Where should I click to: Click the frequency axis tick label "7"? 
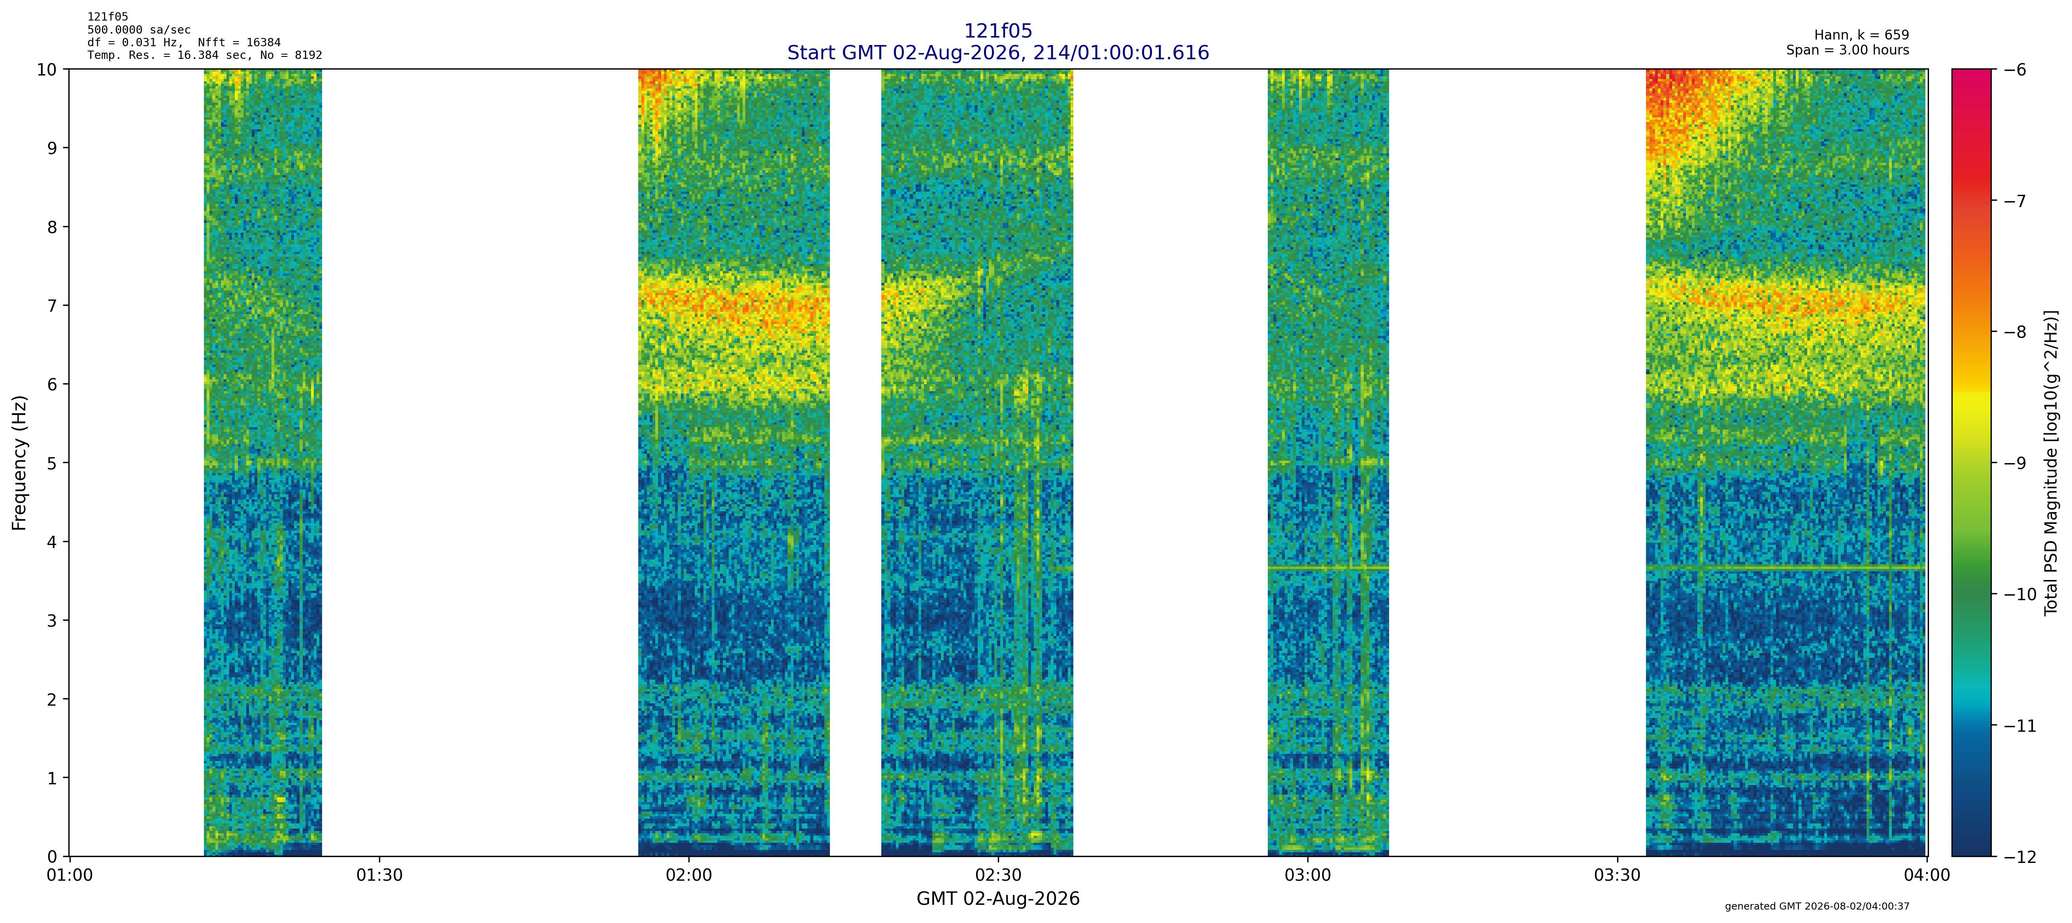(x=52, y=306)
